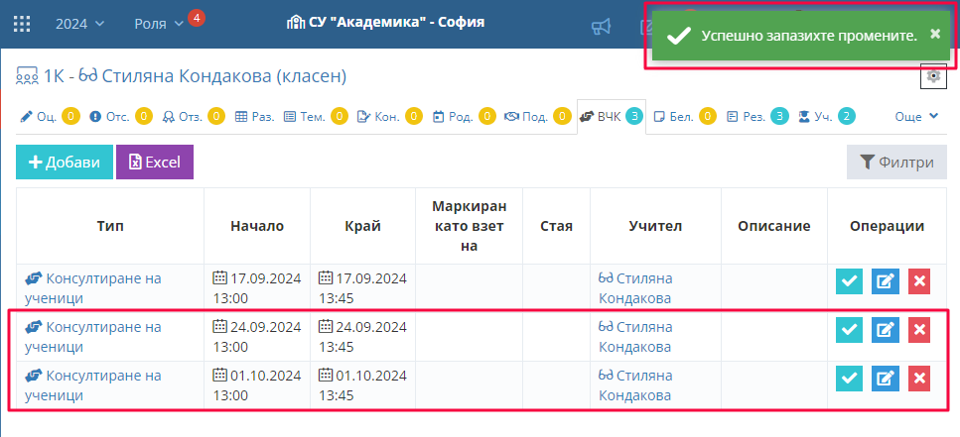The image size is (960, 437).
Task: Mark 17.09.2024 consultation as taken with checkmark
Action: pos(849,281)
